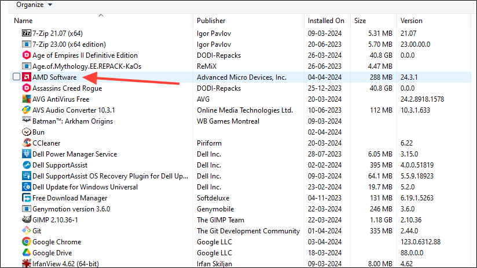Click the Google Chrome icon
Image resolution: width=477 pixels, height=268 pixels.
(x=27, y=241)
